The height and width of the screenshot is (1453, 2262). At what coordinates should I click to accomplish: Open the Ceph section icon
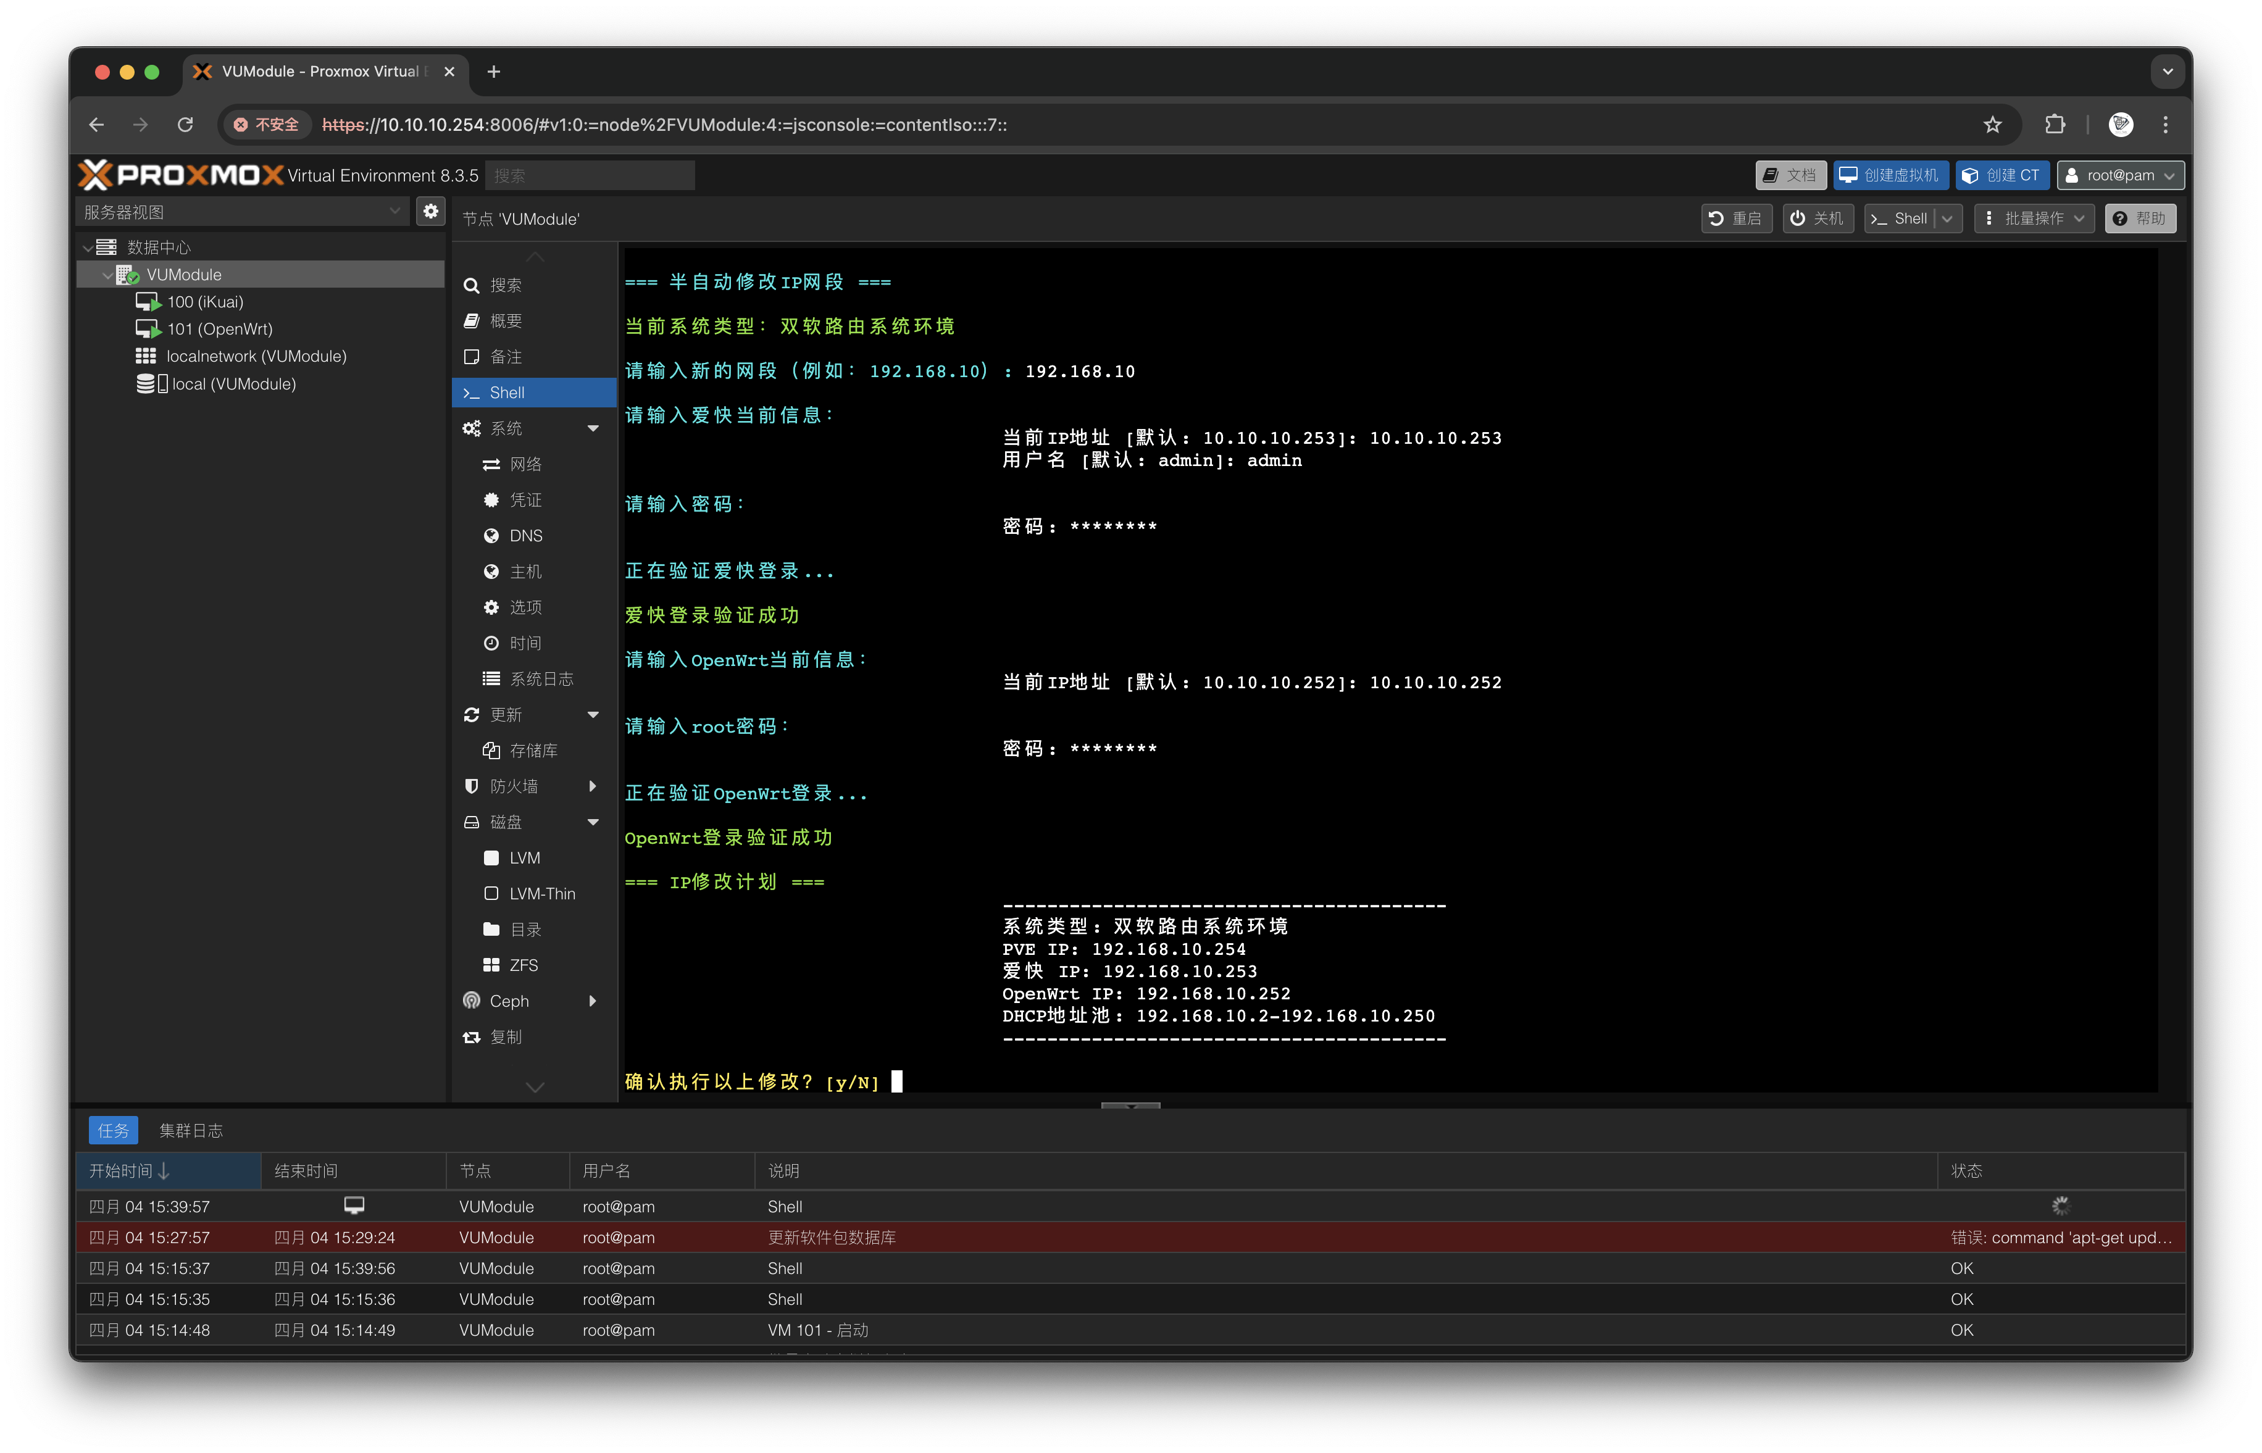[472, 1000]
